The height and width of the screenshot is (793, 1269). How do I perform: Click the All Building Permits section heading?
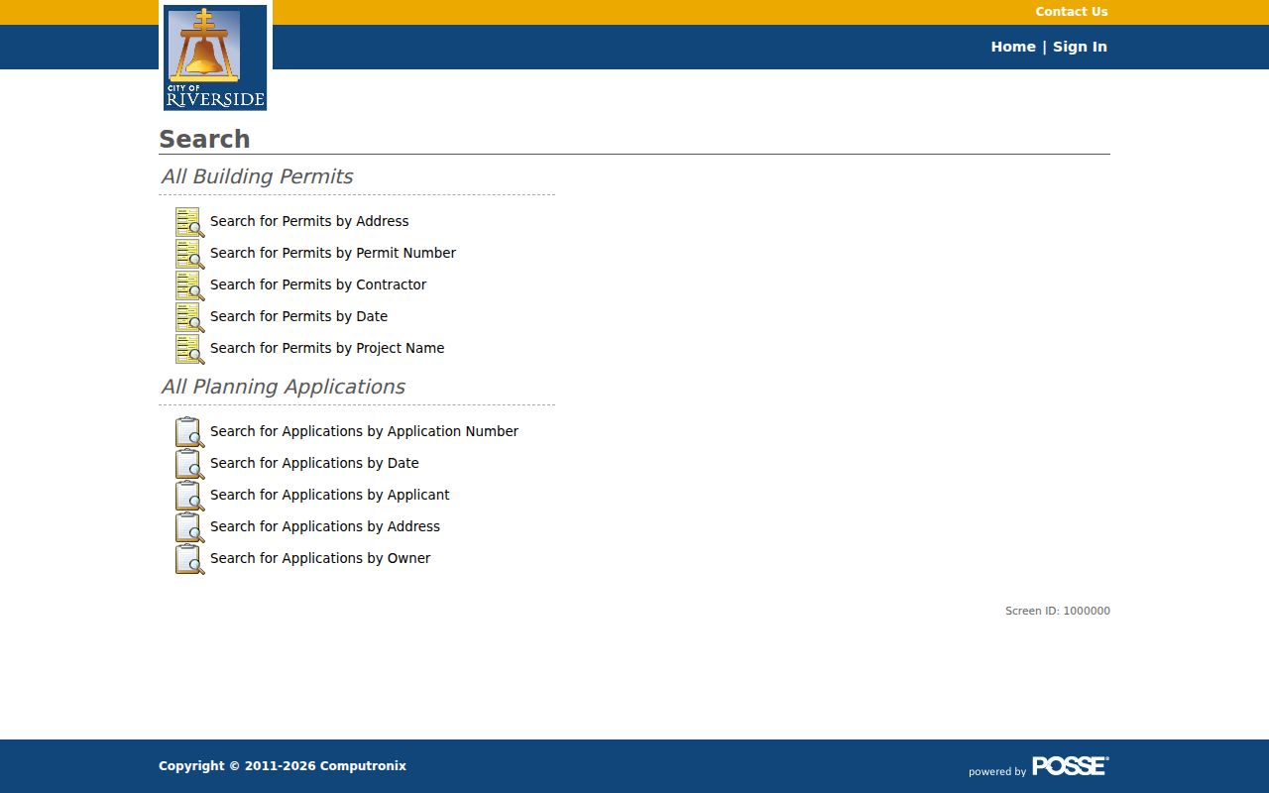257,176
